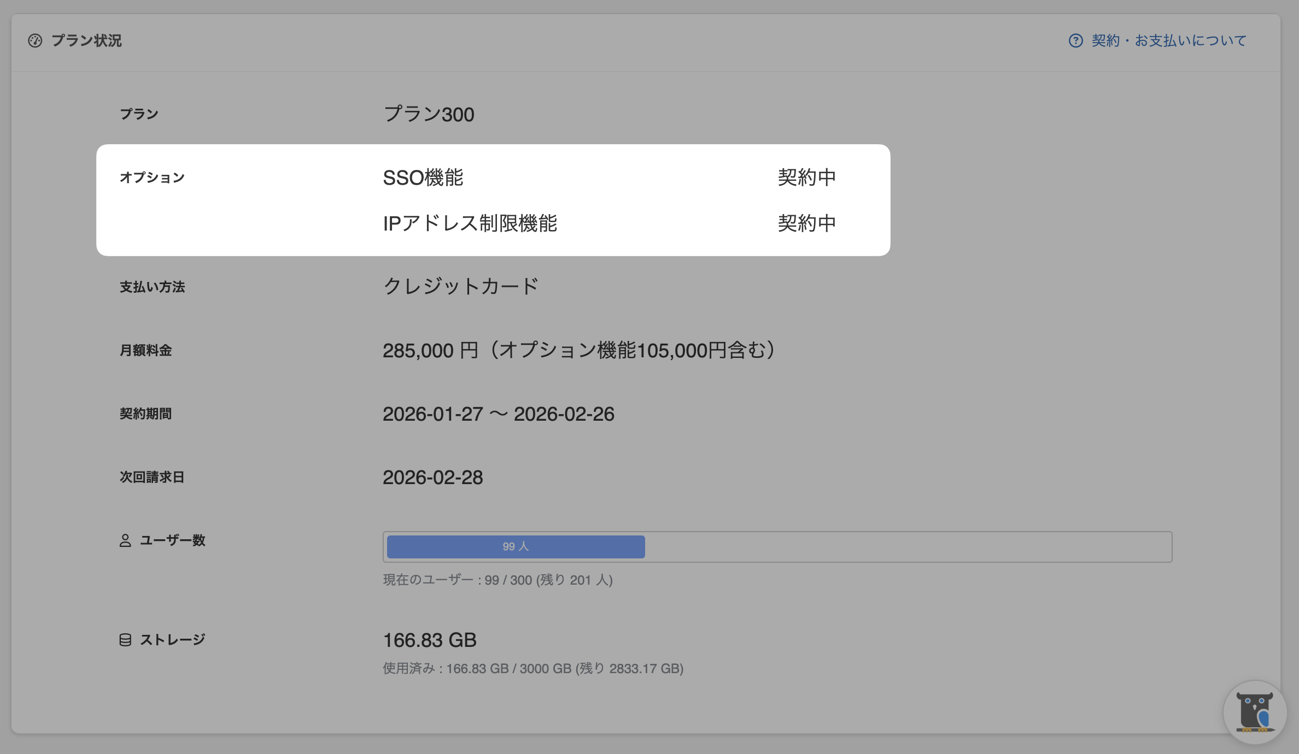Click the gauge icon beside プラン状況
This screenshot has width=1299, height=754.
tap(35, 41)
